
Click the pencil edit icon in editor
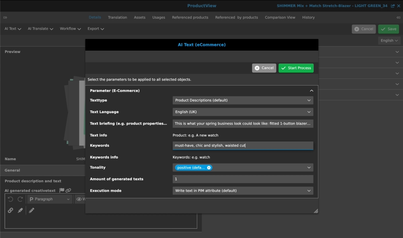point(32,210)
